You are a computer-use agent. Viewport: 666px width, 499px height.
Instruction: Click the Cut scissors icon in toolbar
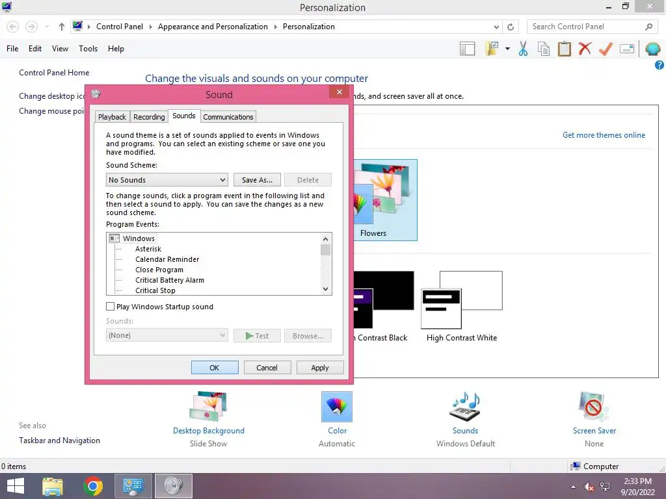[523, 49]
